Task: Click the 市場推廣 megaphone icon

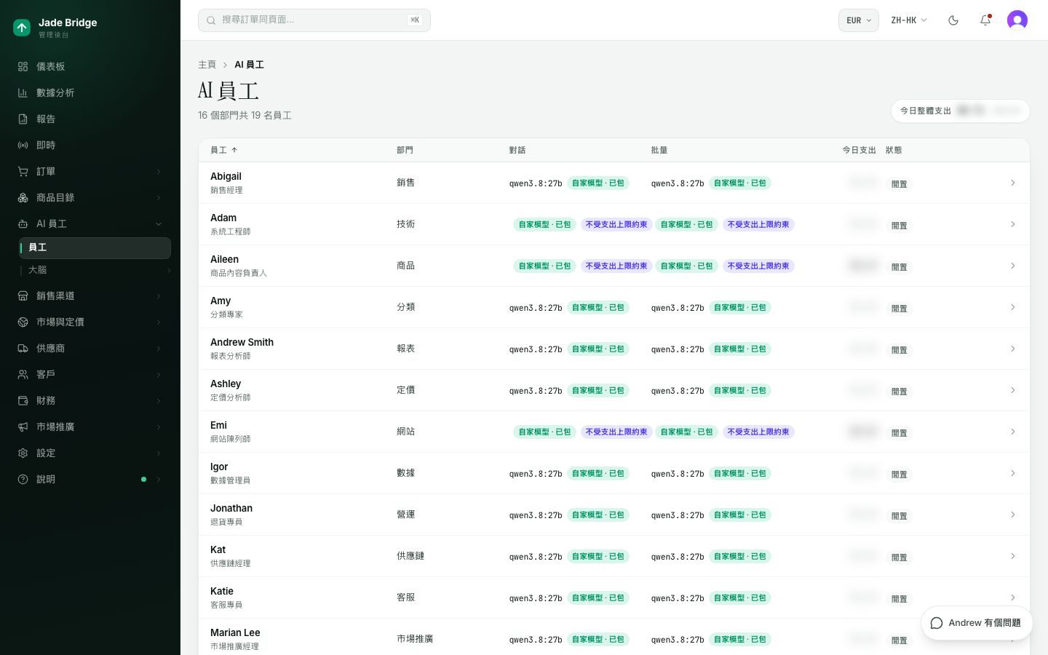Action: click(23, 426)
